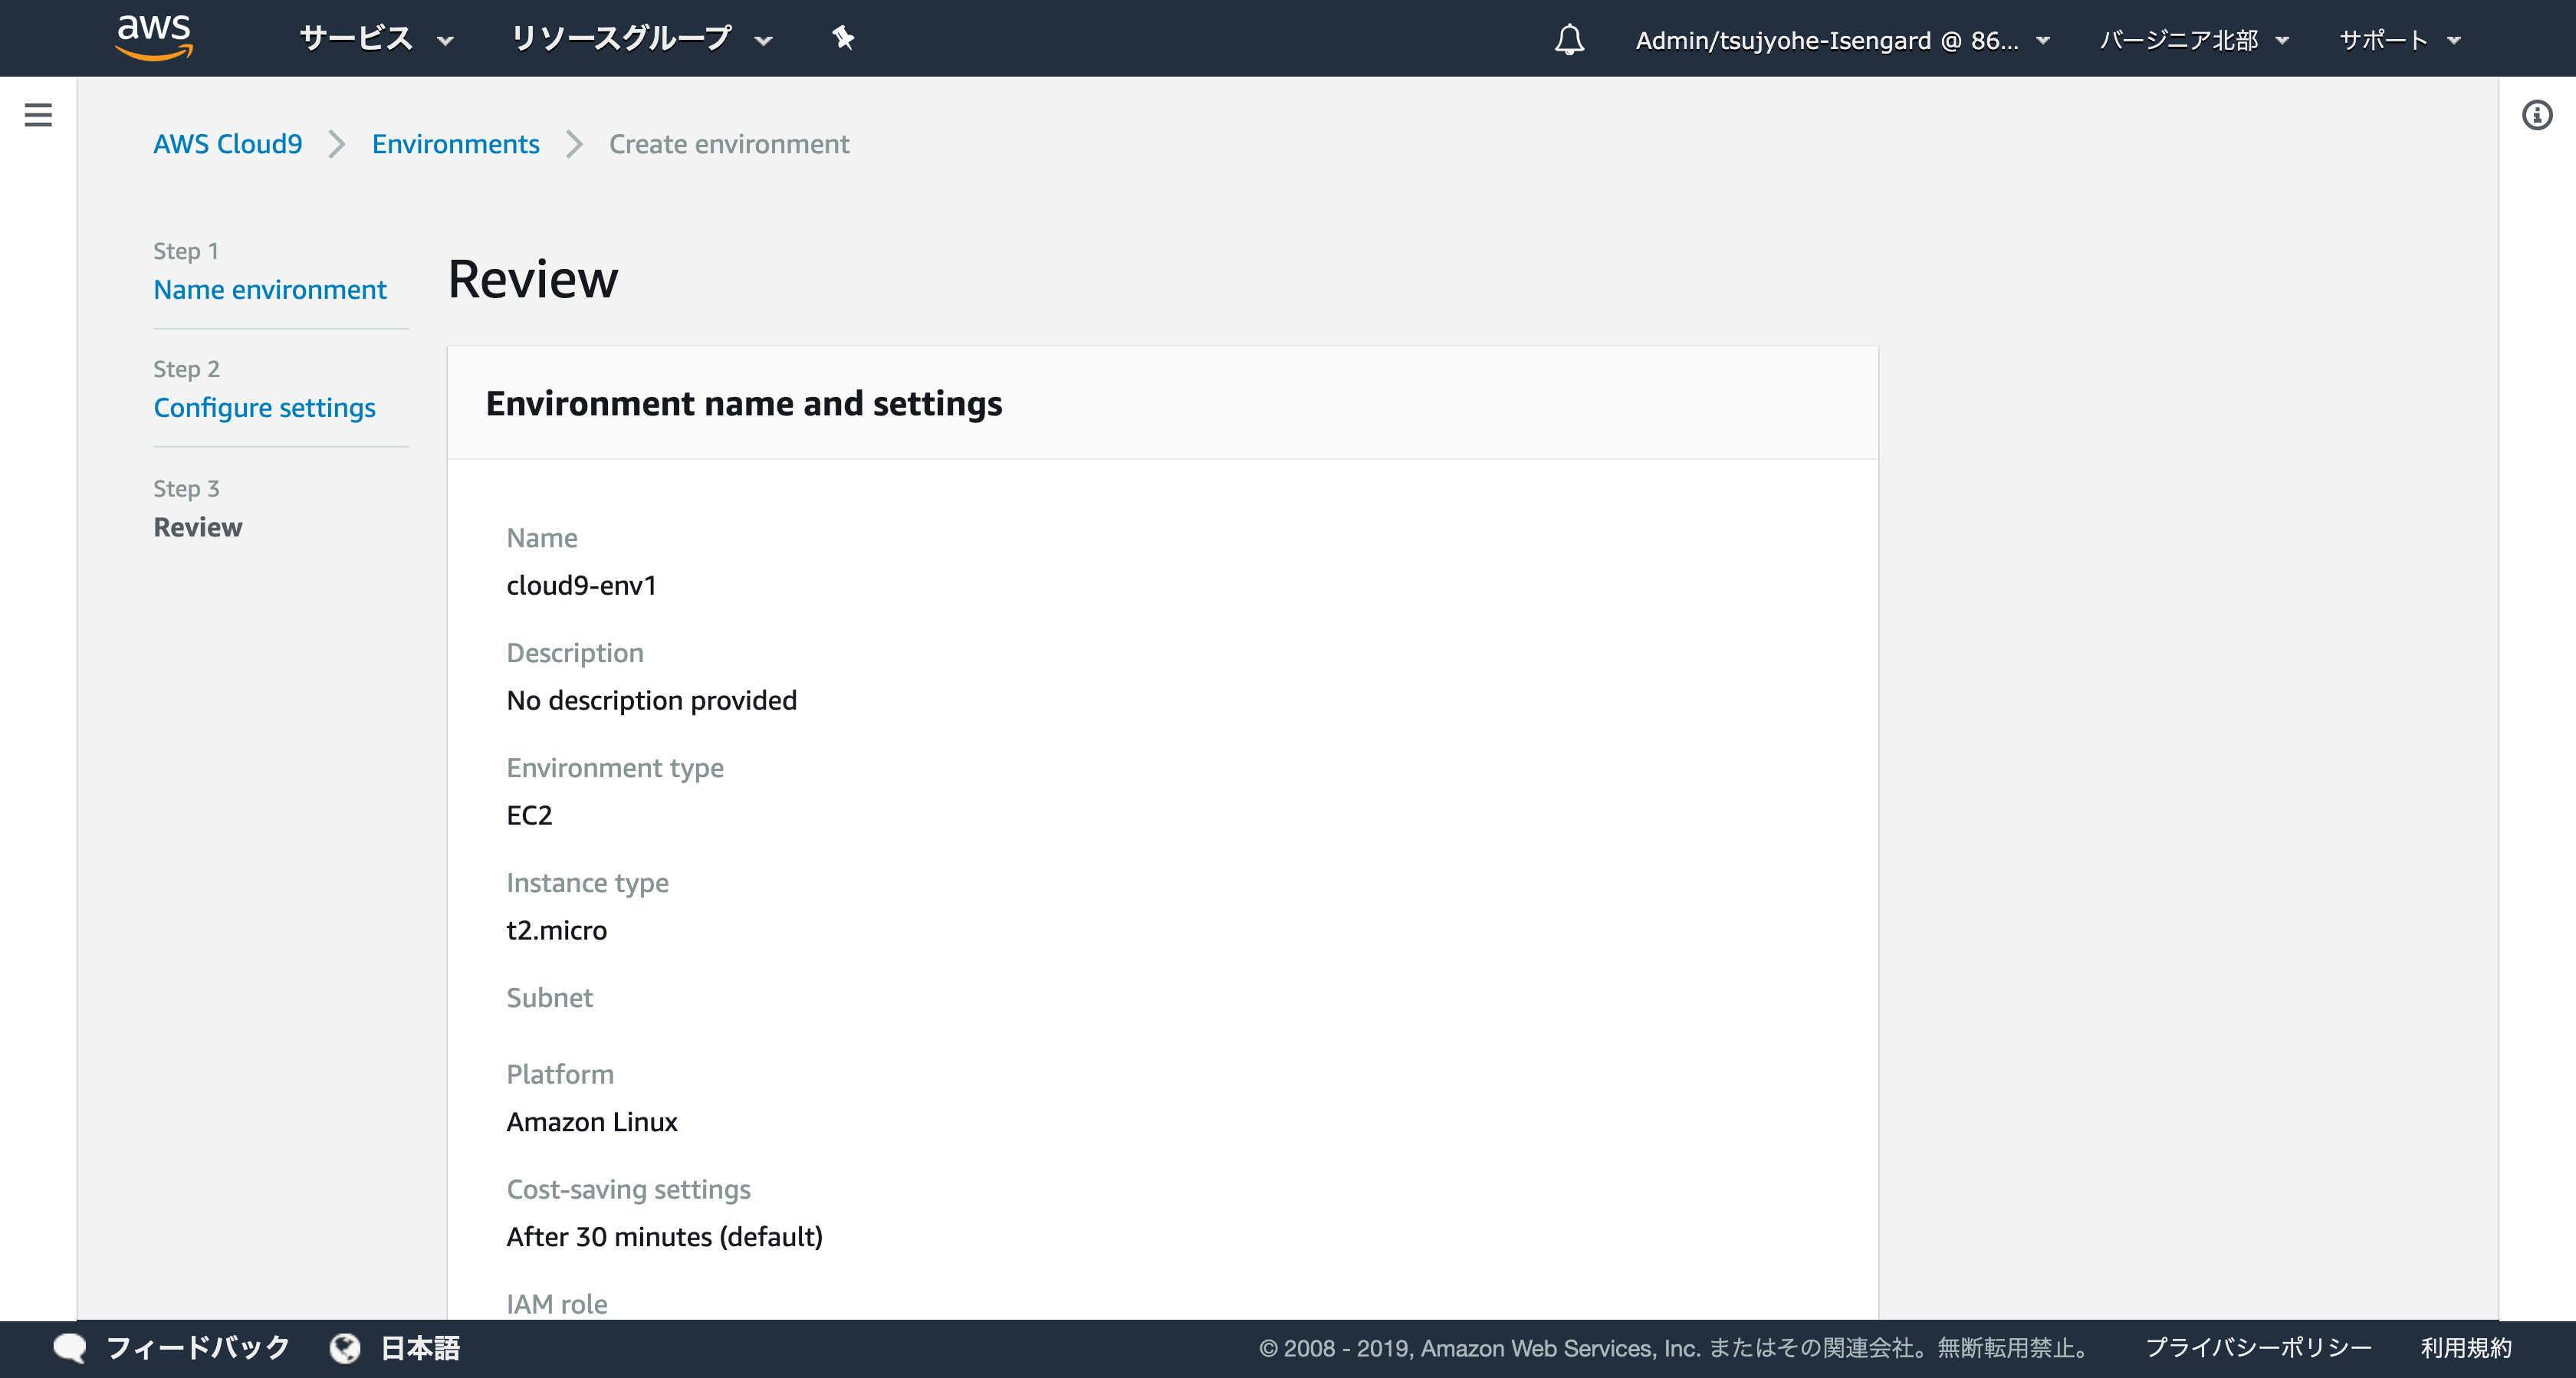Click 'Environment name and settings' heading
The width and height of the screenshot is (2576, 1378).
pos(744,403)
